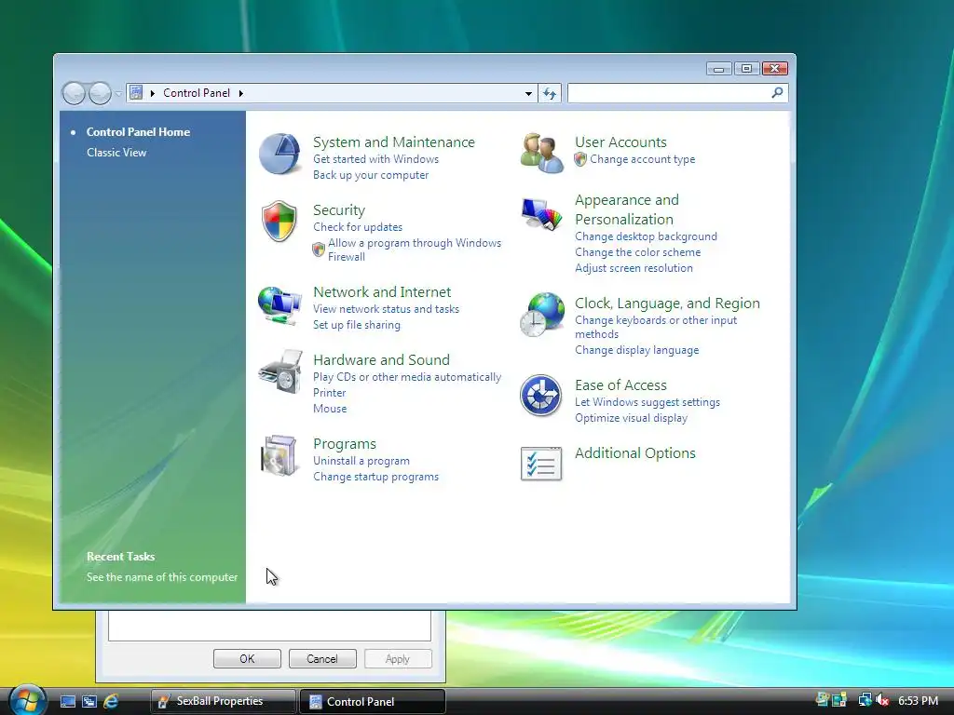Image resolution: width=954 pixels, height=715 pixels.
Task: Open the System and Maintenance pie chart icon
Action: click(x=279, y=154)
